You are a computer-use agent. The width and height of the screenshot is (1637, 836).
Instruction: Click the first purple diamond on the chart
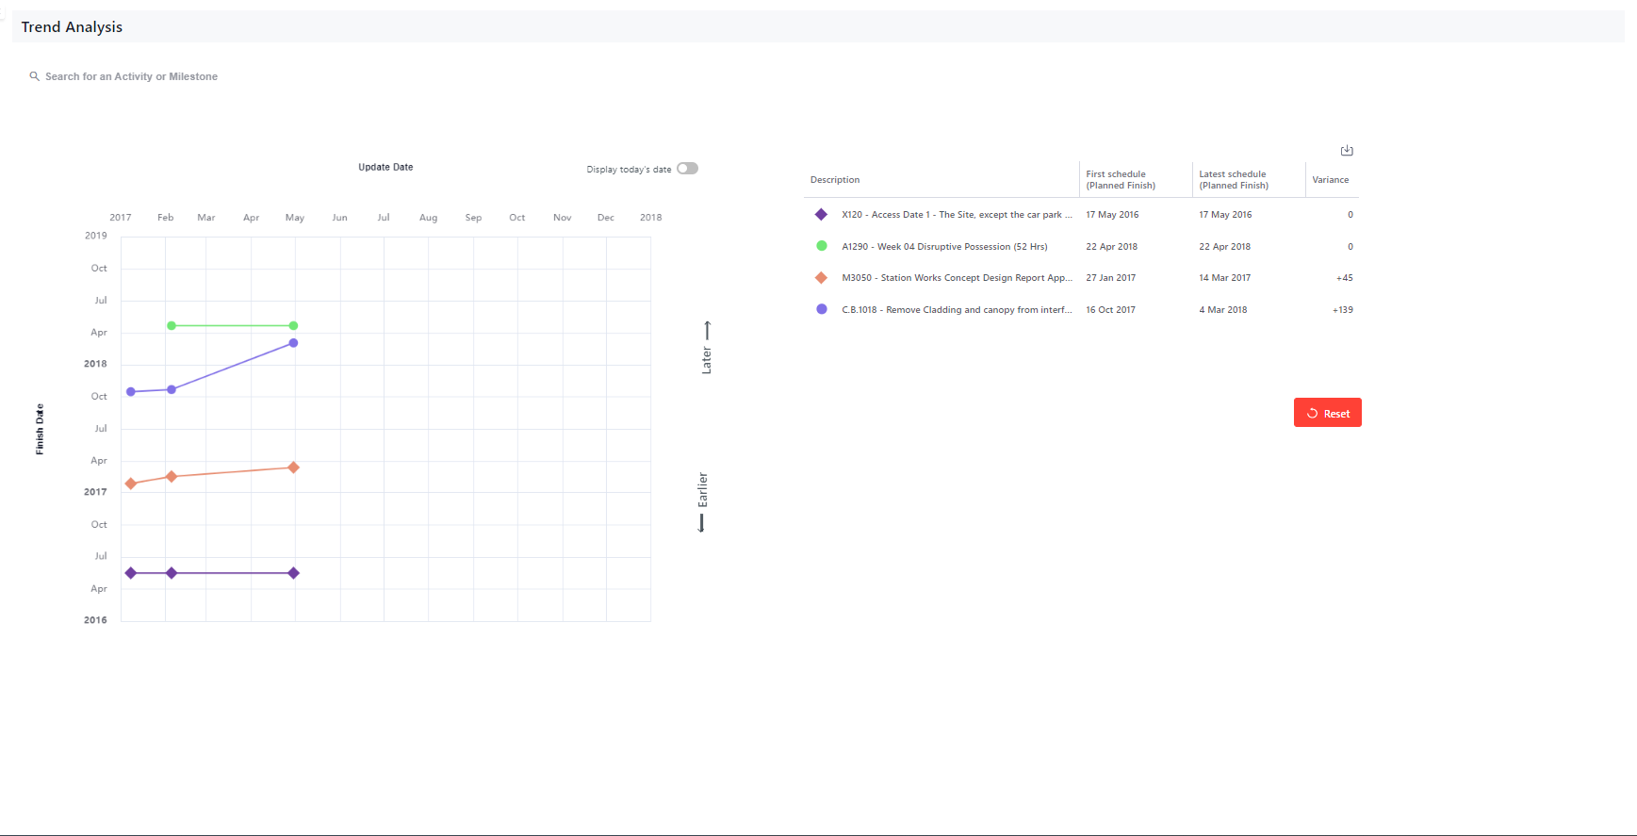[x=131, y=573]
